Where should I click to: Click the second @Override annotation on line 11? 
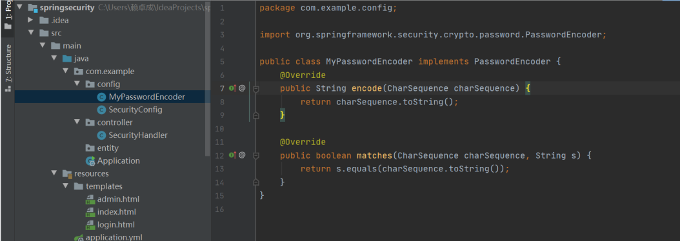(303, 142)
